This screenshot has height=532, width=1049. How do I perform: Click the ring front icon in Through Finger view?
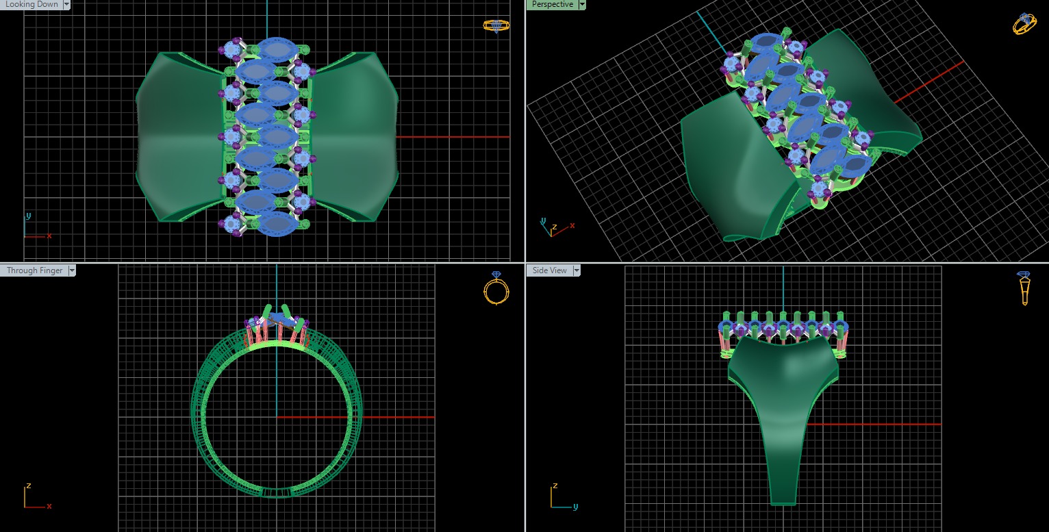(496, 288)
